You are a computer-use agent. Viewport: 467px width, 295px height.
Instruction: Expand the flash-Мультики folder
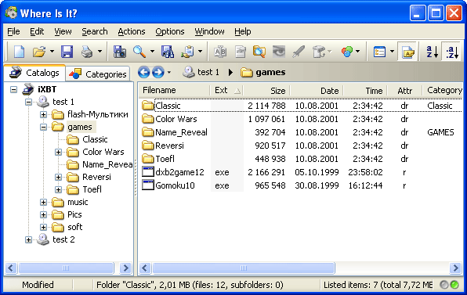pos(43,114)
